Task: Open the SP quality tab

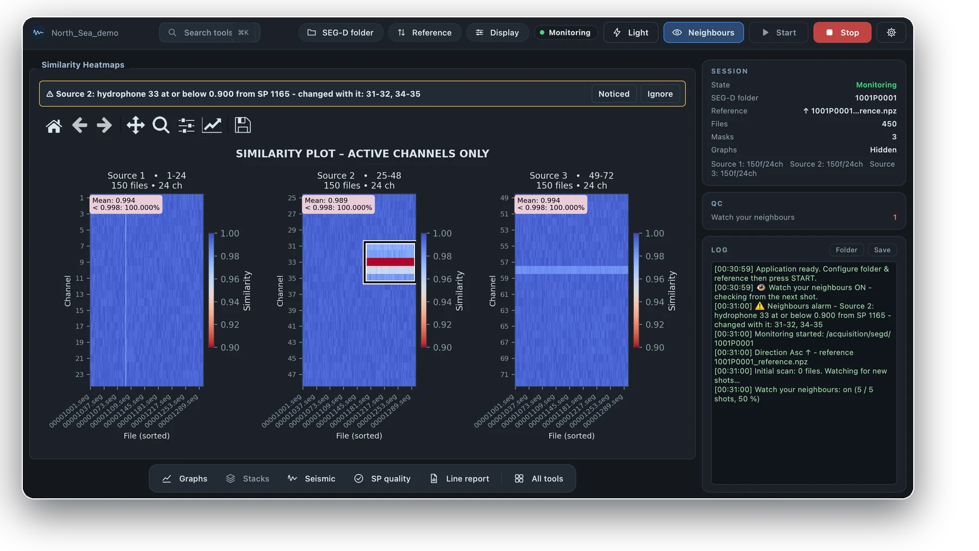Action: [382, 479]
